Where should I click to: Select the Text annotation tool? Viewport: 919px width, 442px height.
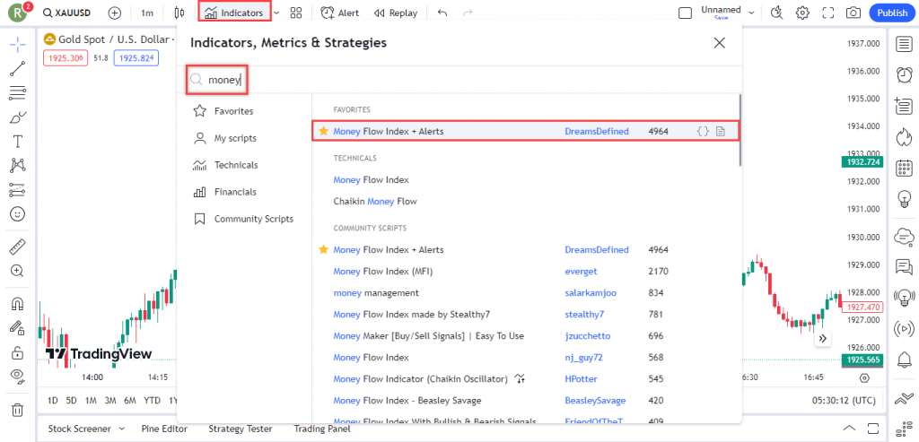(x=18, y=141)
